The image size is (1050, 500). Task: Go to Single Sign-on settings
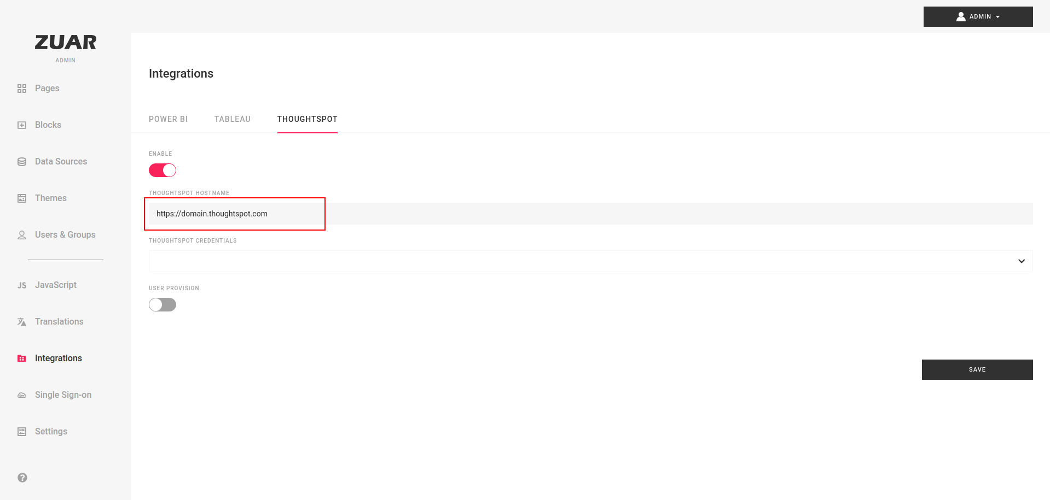click(x=63, y=395)
